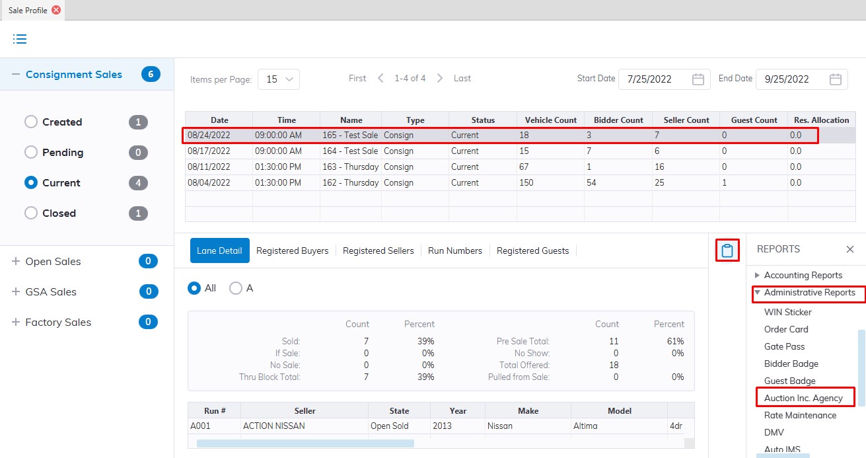Viewport: 866px width, 458px height.
Task: Click the clipboard reports icon
Action: click(x=727, y=250)
